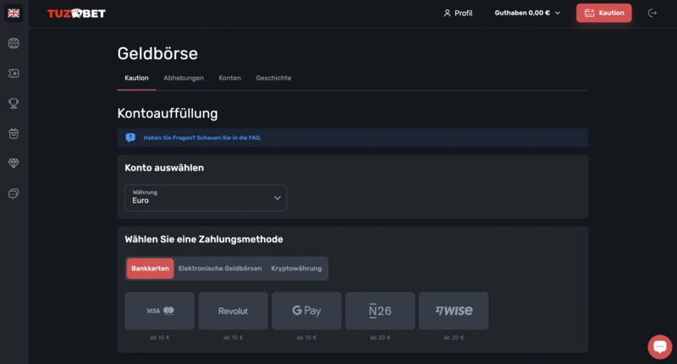Select the Bankkarten payment category

point(151,269)
